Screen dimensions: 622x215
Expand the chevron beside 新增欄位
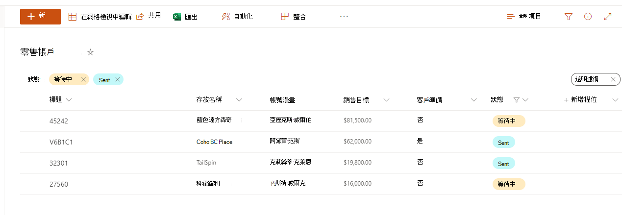tap(616, 100)
